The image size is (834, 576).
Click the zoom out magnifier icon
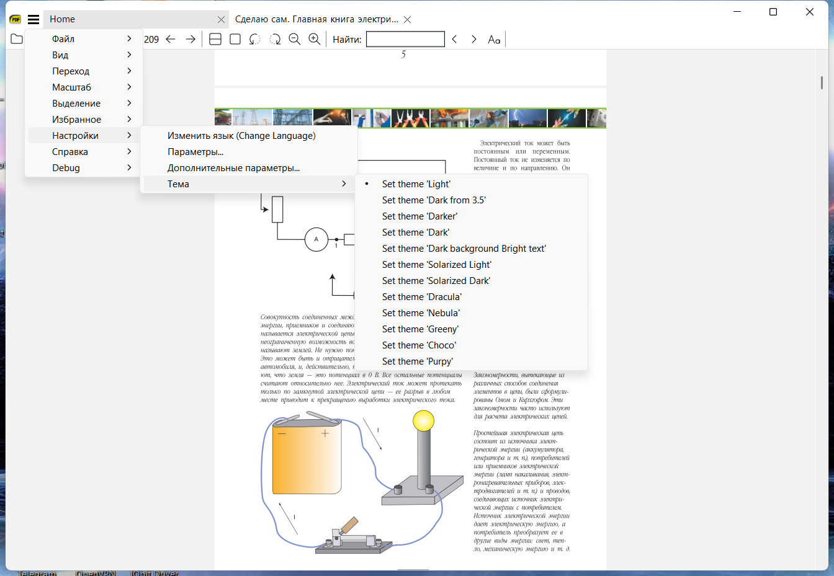point(295,39)
